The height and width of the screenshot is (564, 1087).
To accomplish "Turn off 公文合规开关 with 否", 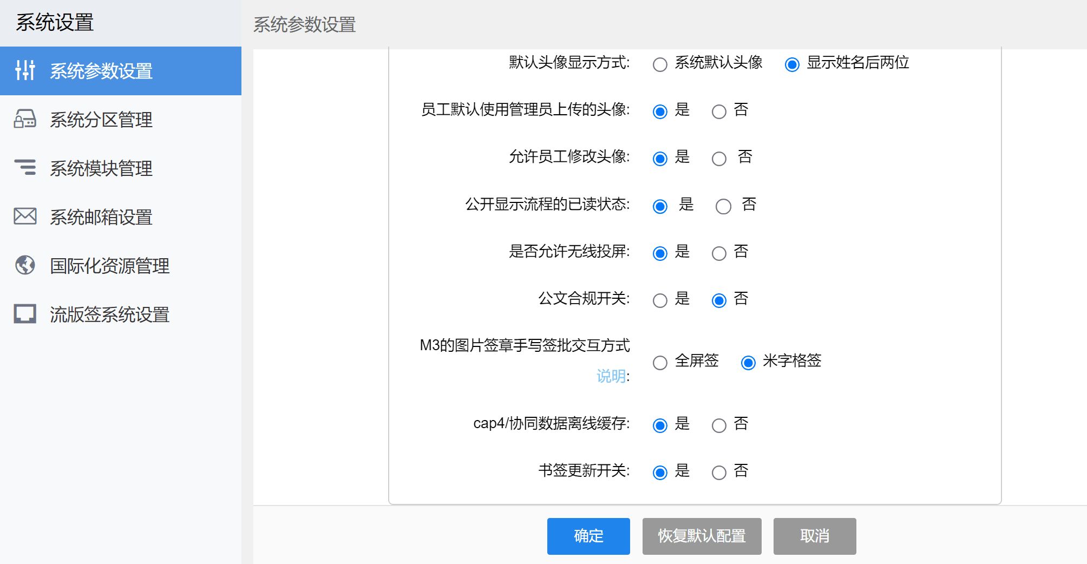I will pos(719,300).
